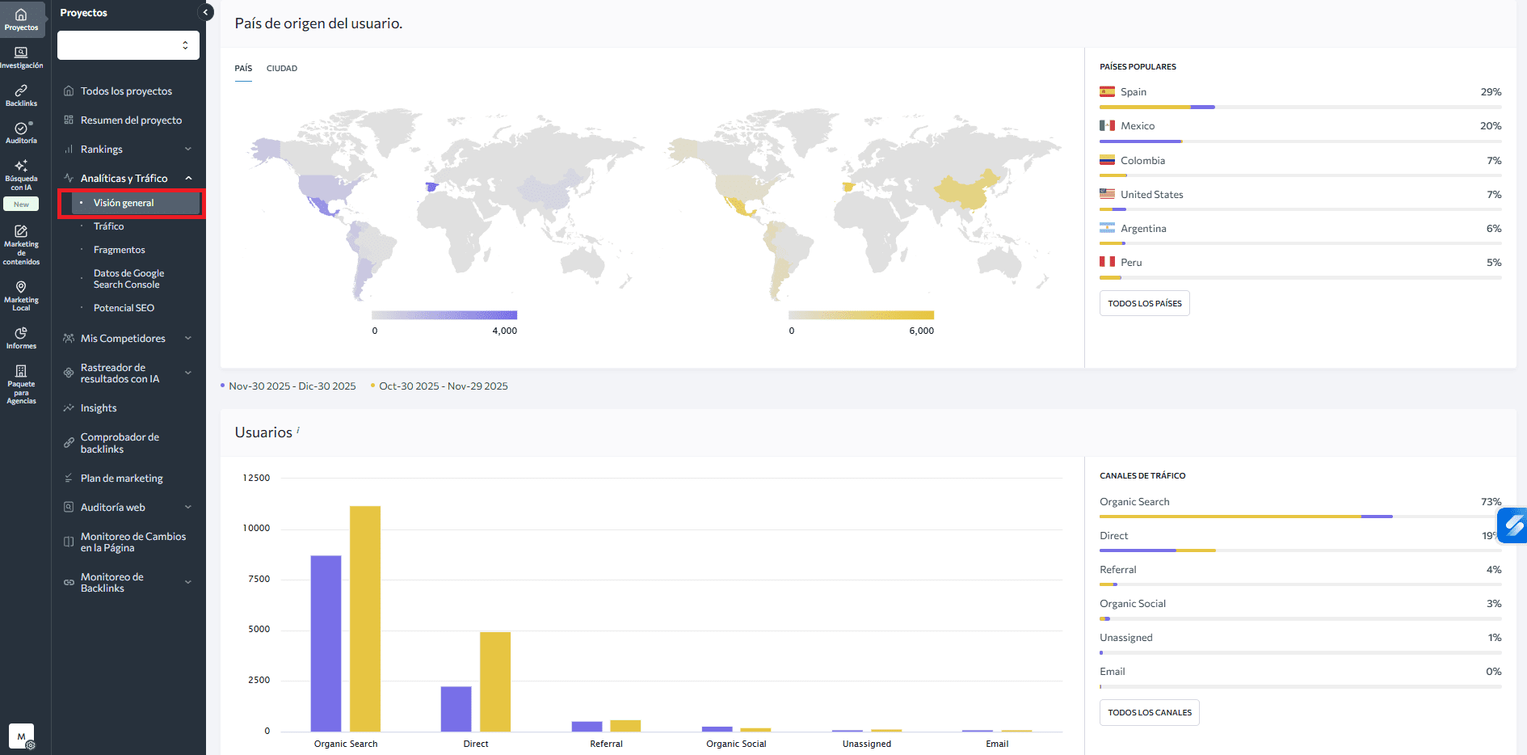Select Tráfico in the Analíticas submenu
The image size is (1527, 755).
(109, 226)
